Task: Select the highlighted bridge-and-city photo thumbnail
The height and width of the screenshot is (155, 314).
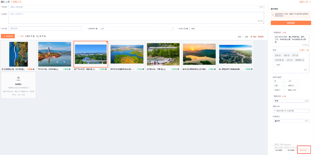Action: coord(91,54)
